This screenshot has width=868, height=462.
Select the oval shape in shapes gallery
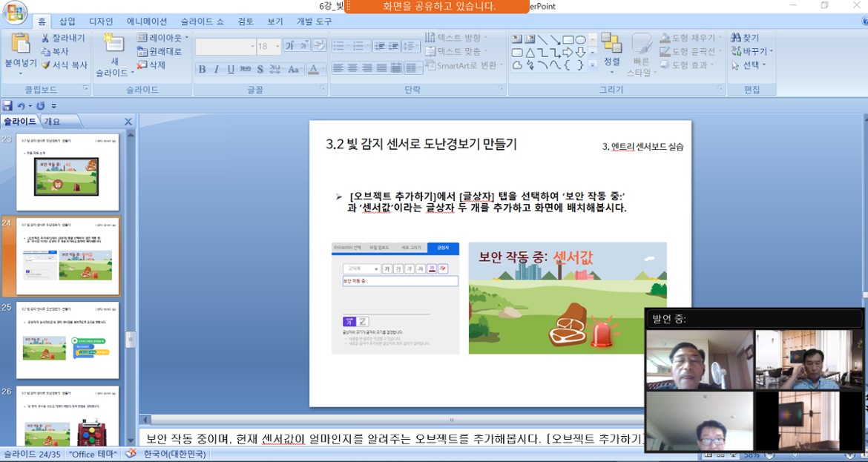580,39
